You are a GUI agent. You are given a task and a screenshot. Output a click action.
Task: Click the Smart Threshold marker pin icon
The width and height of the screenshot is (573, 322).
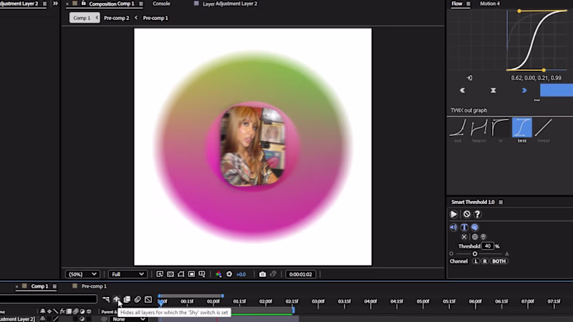tap(483, 237)
